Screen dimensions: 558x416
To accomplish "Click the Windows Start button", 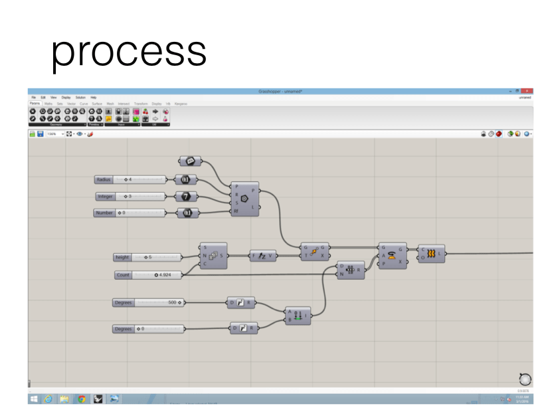I will (33, 399).
